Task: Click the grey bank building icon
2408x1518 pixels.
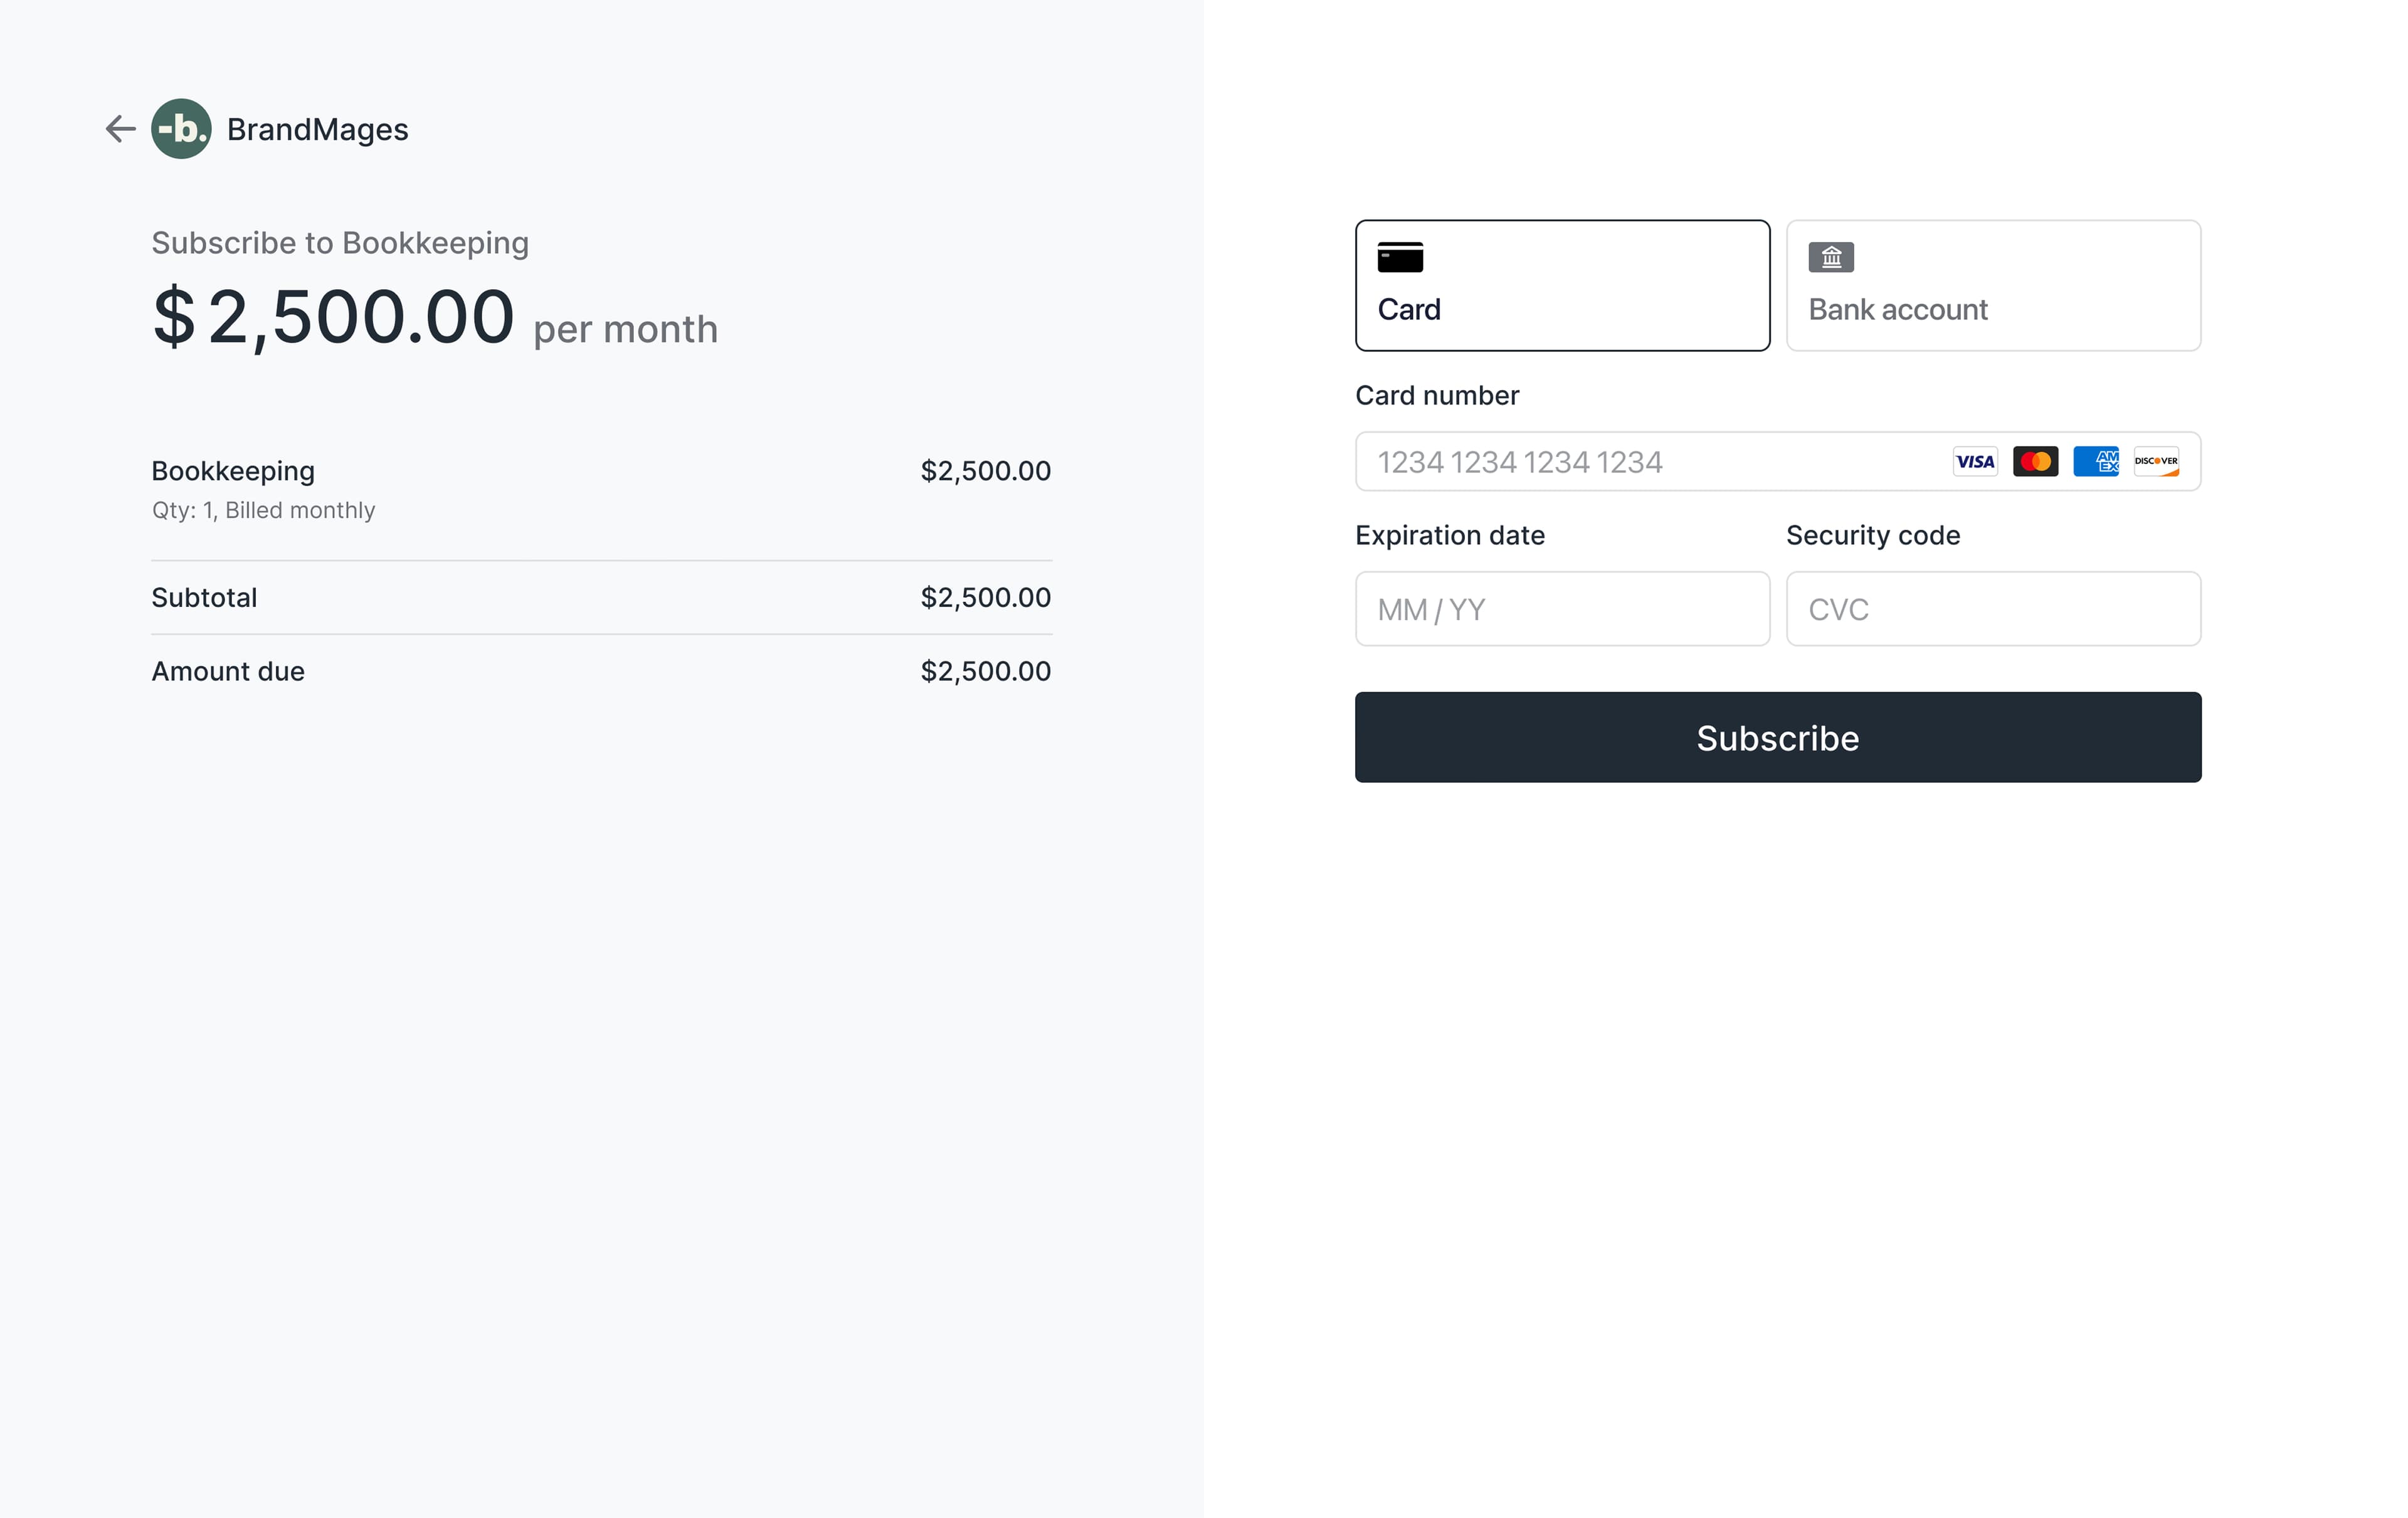Action: click(x=1831, y=258)
